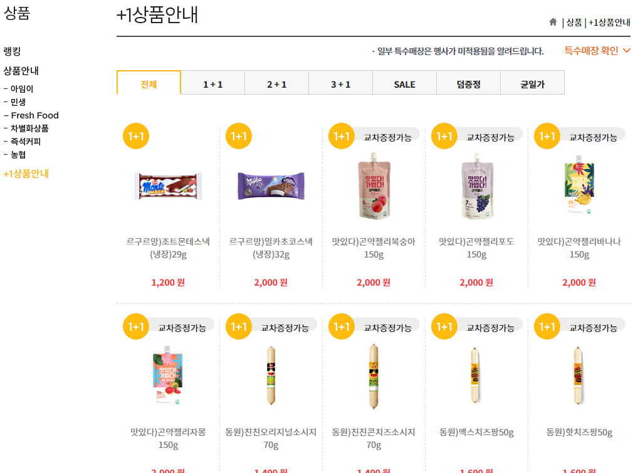Select the 1+1 tab
This screenshot has width=633, height=473.
pyautogui.click(x=212, y=84)
